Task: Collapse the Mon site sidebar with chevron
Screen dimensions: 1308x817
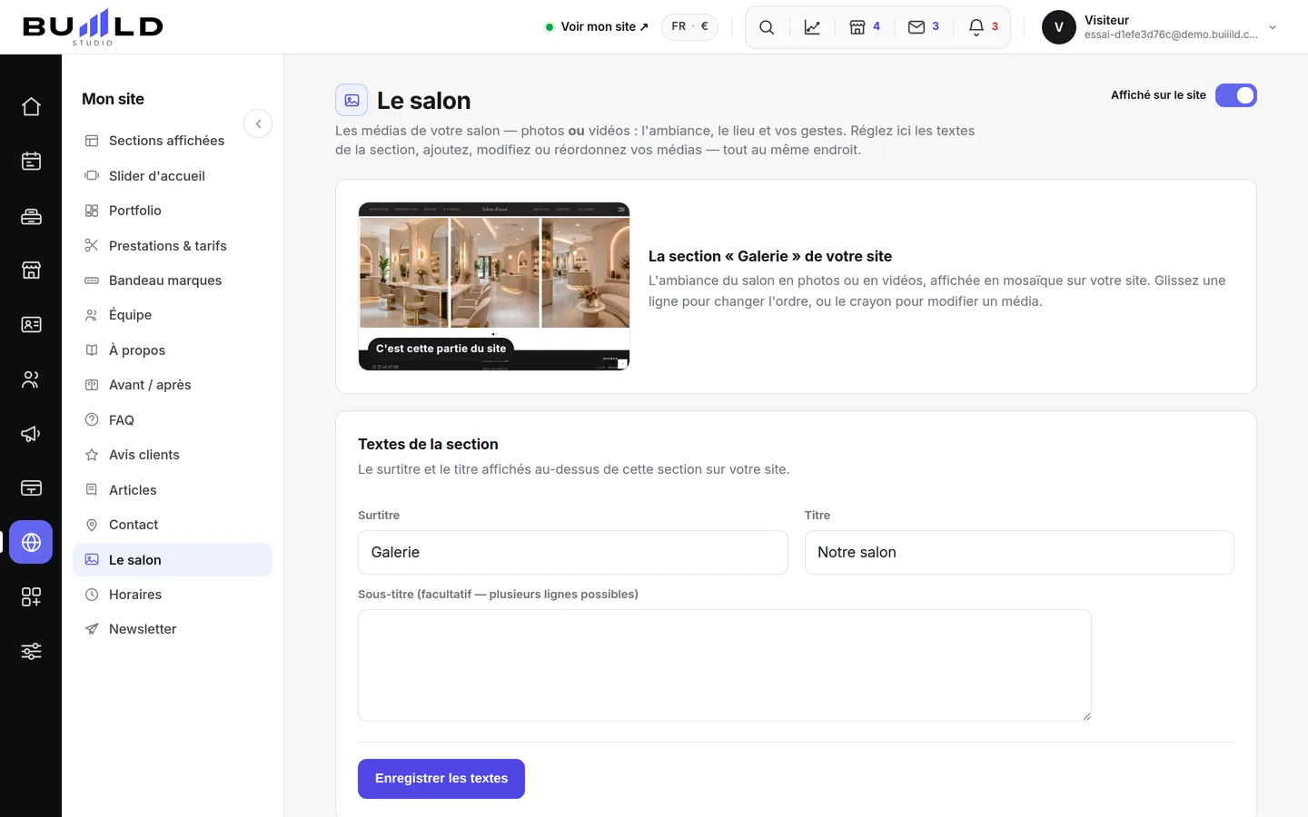Action: pyautogui.click(x=258, y=123)
